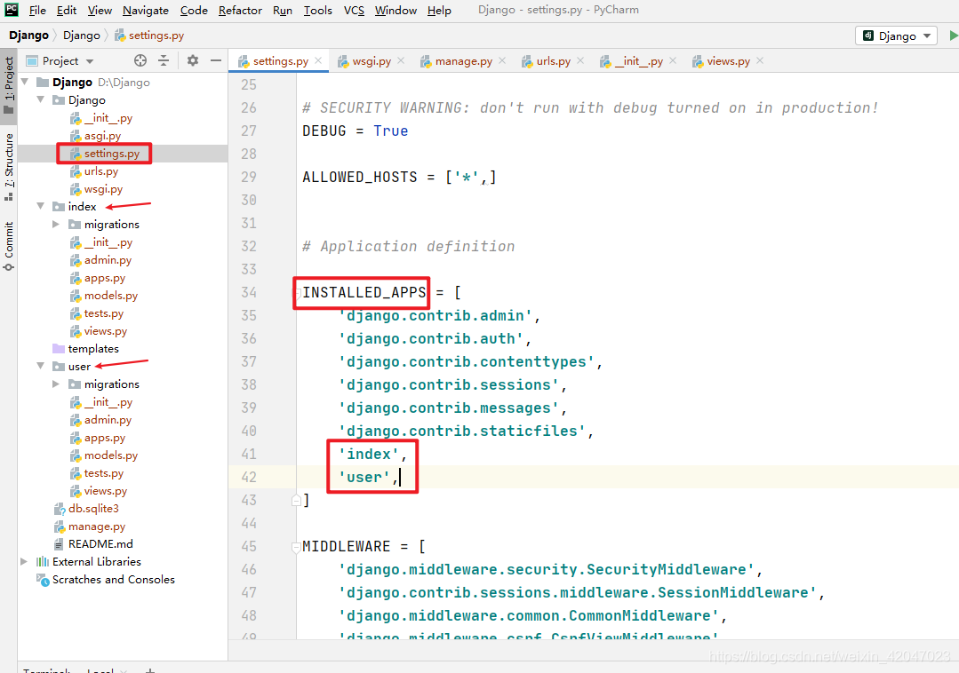This screenshot has height=673, width=959.
Task: Fold closing bracket marker at line 43
Action: tap(297, 500)
